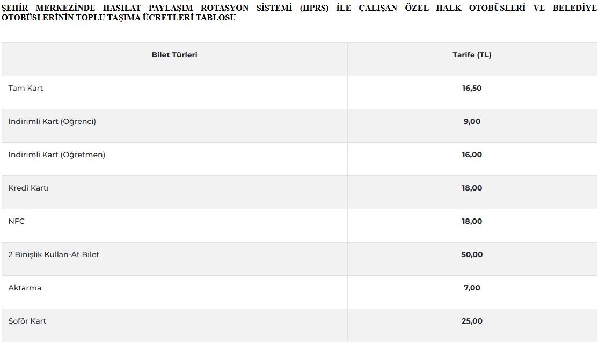Click the Kredi Kartı 18,00 value
The width and height of the screenshot is (606, 351).
[x=472, y=188]
